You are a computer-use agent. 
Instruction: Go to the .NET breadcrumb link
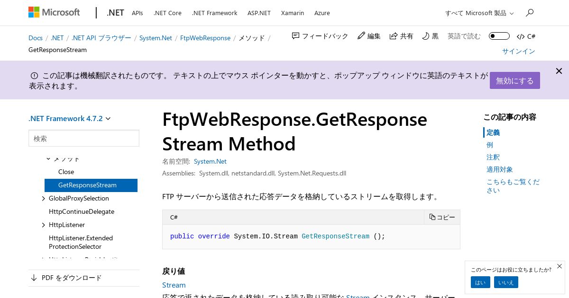coord(57,38)
